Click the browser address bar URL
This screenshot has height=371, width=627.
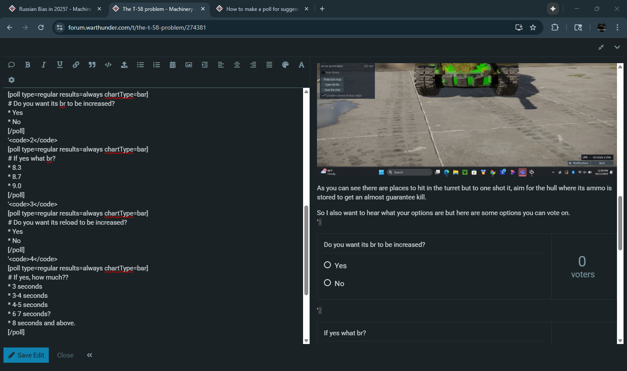point(137,27)
